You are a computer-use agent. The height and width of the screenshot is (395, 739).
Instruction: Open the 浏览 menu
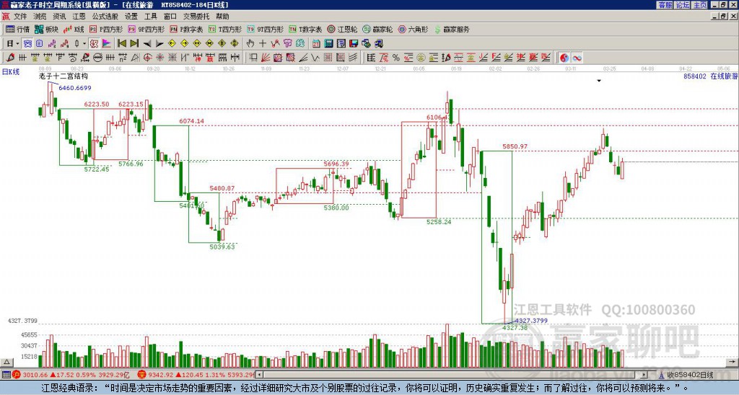click(40, 17)
